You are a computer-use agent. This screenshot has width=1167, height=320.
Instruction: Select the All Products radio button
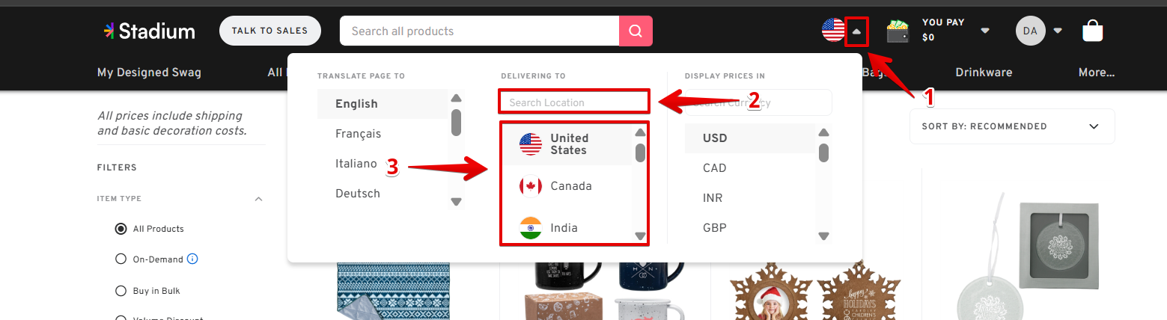pos(121,229)
